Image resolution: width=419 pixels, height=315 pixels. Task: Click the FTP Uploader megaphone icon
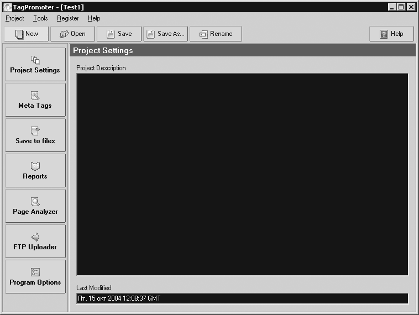35,237
